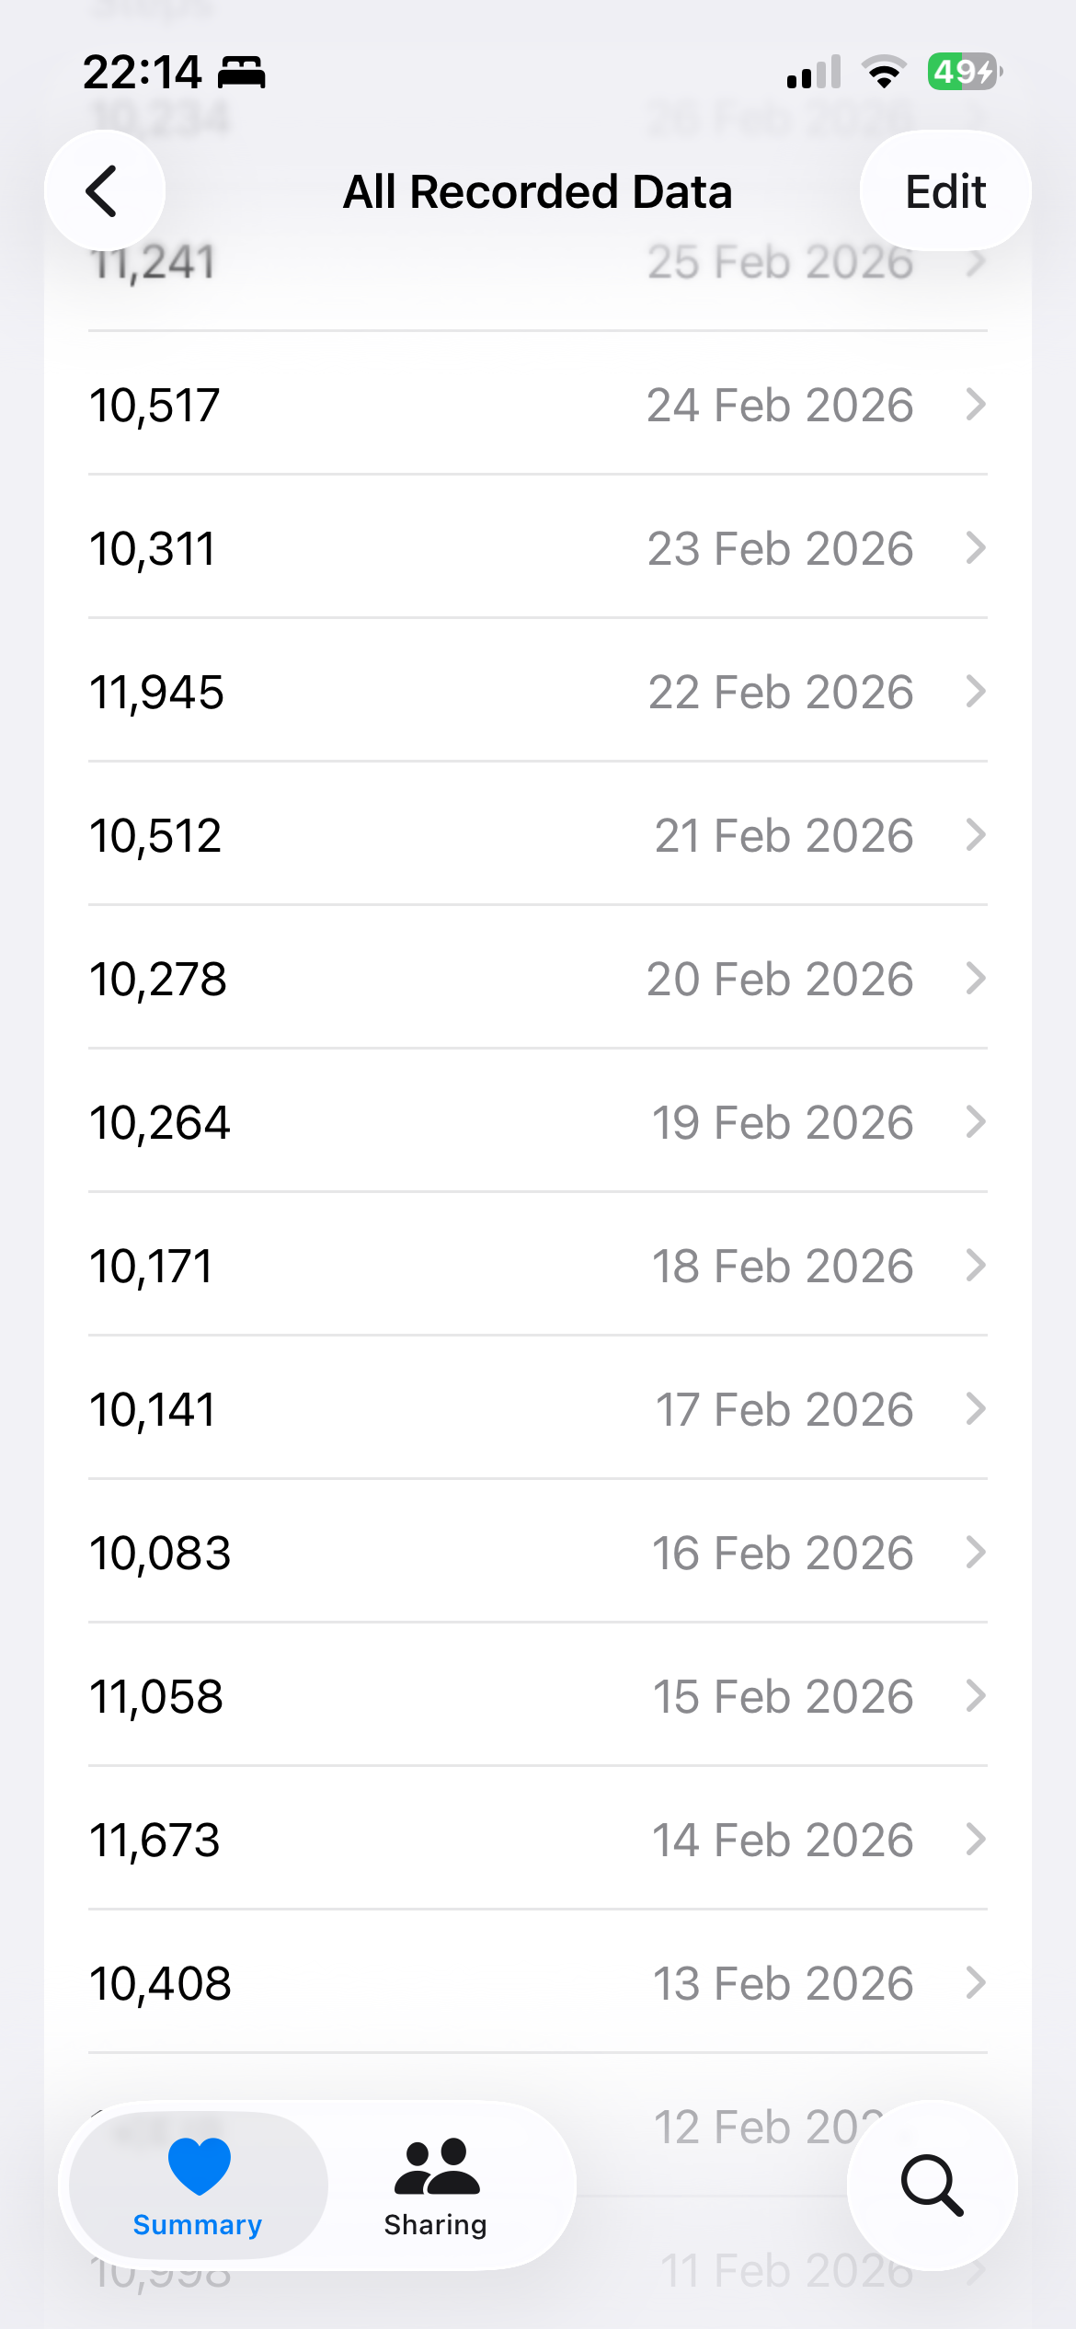Expand the 24 Feb 2026 entry chevron
This screenshot has width=1076, height=2329.
pyautogui.click(x=976, y=404)
